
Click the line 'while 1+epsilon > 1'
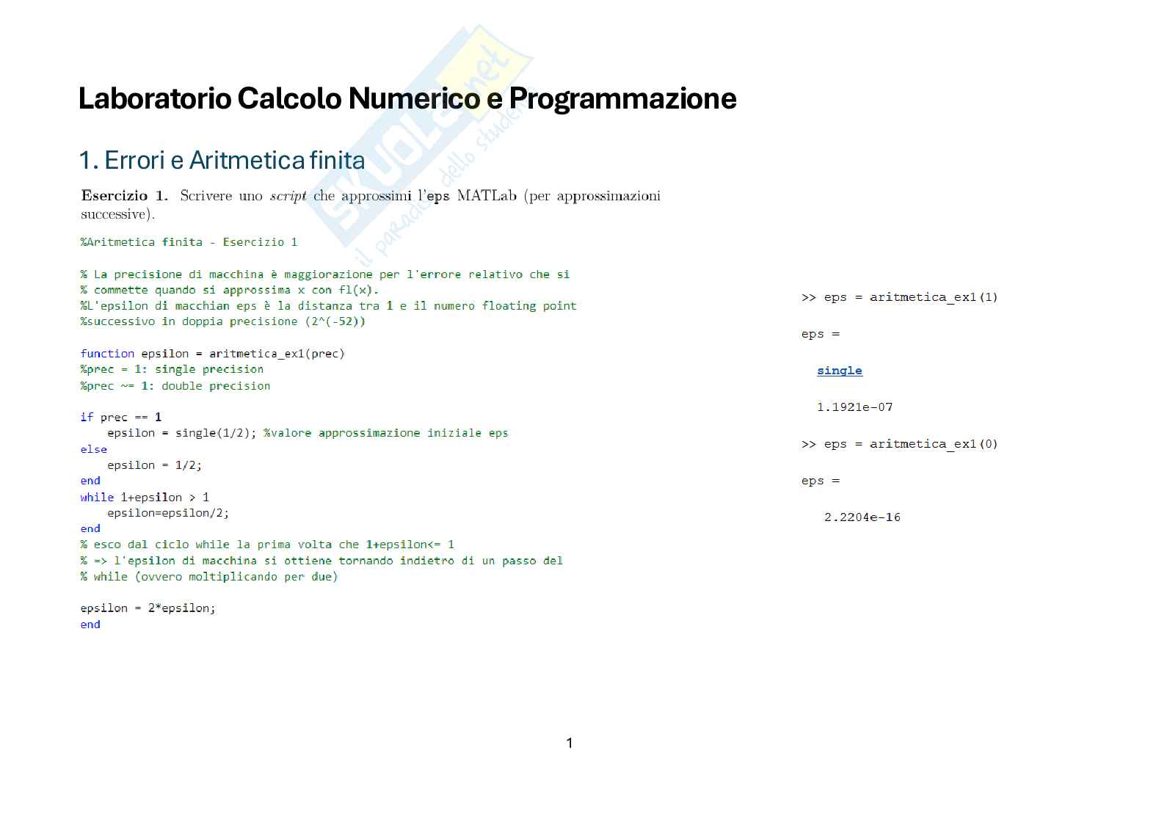145,498
